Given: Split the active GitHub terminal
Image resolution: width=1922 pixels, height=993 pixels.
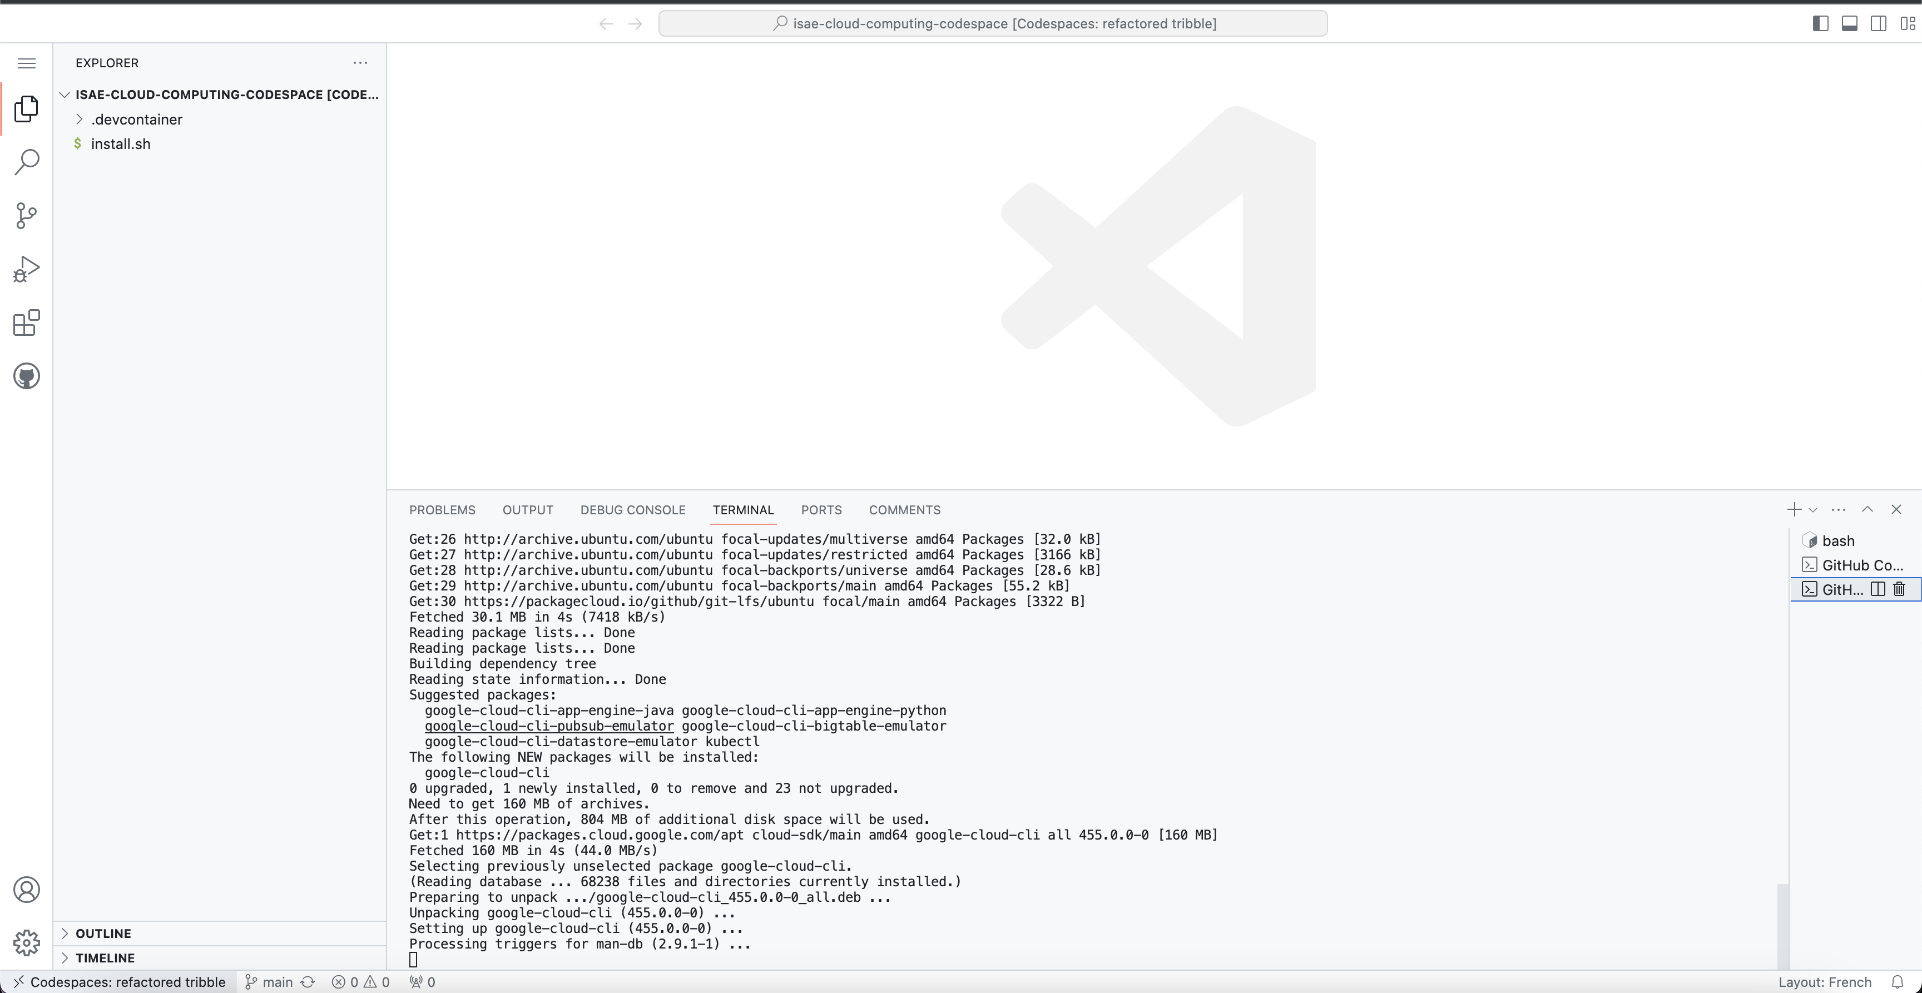Looking at the screenshot, I should point(1878,589).
